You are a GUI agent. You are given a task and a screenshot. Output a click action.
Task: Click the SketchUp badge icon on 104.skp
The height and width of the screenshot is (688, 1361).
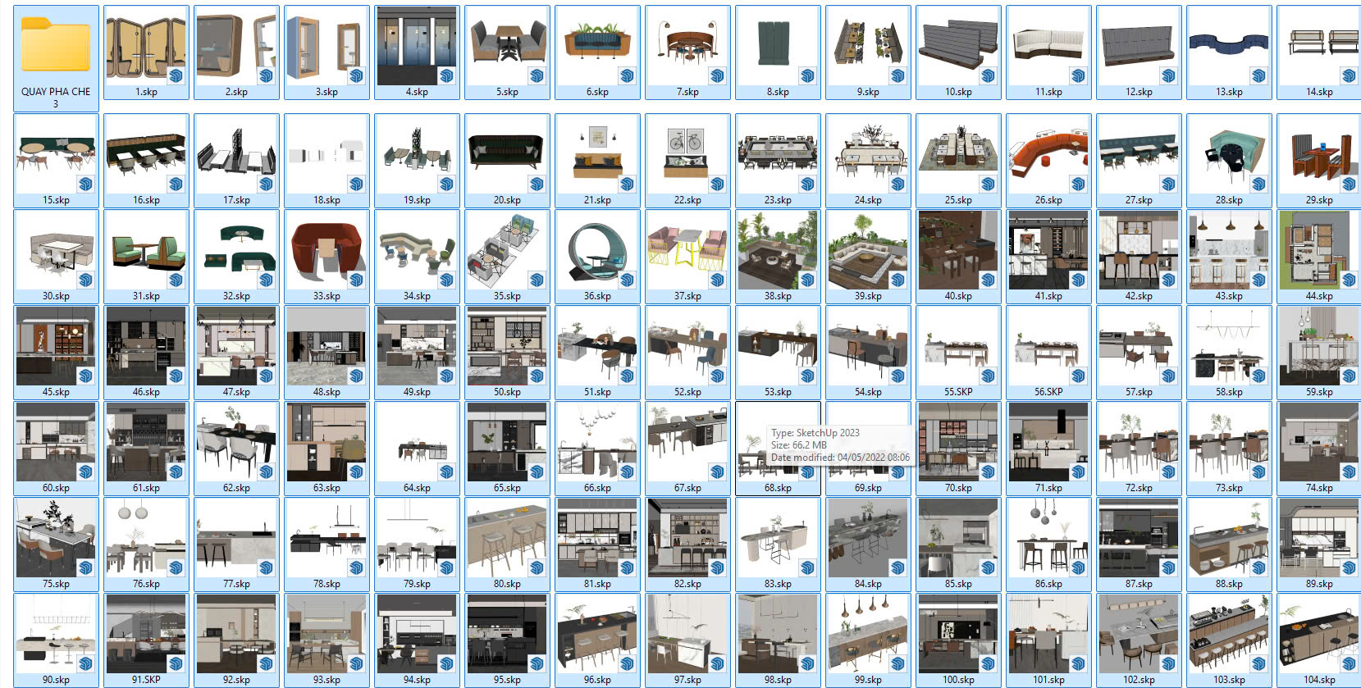(1349, 664)
